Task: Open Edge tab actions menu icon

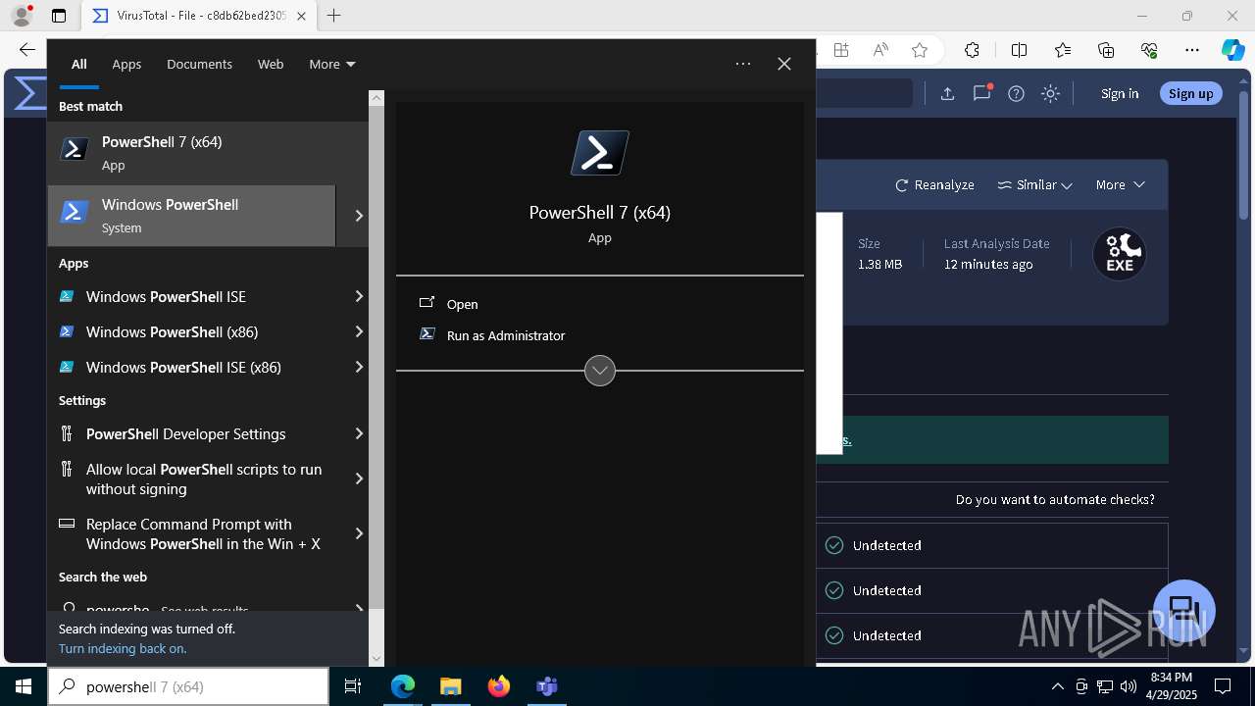Action: (59, 16)
